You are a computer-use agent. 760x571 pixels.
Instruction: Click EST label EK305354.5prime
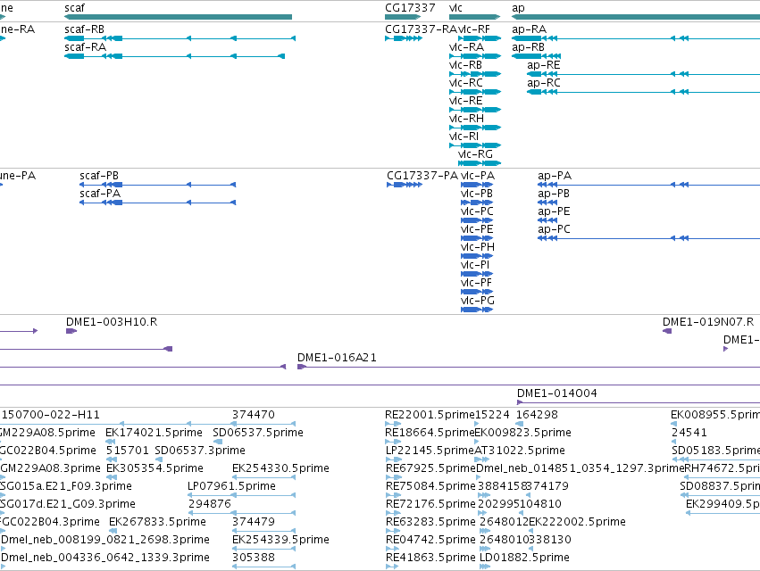(x=155, y=468)
